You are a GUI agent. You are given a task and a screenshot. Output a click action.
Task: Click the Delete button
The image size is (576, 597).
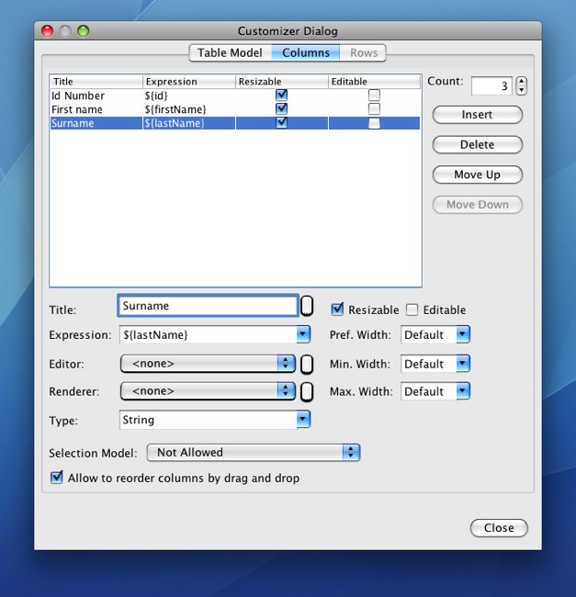(x=478, y=145)
